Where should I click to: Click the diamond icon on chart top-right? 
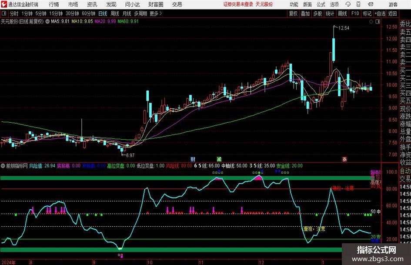tap(371, 21)
